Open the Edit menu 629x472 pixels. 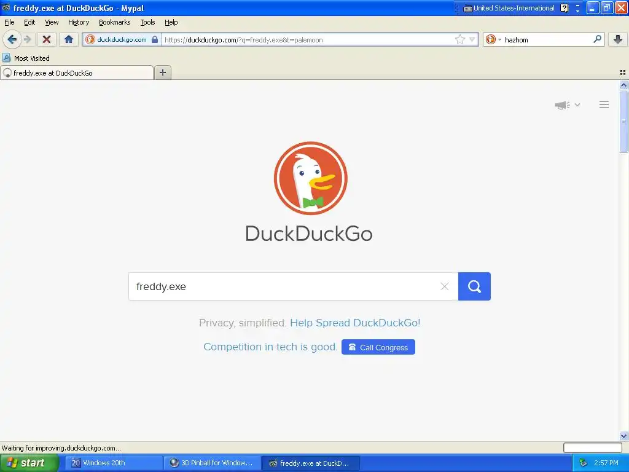click(29, 22)
